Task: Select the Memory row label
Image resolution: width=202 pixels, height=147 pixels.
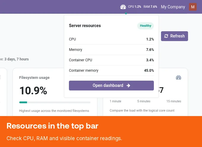Action: (75, 50)
